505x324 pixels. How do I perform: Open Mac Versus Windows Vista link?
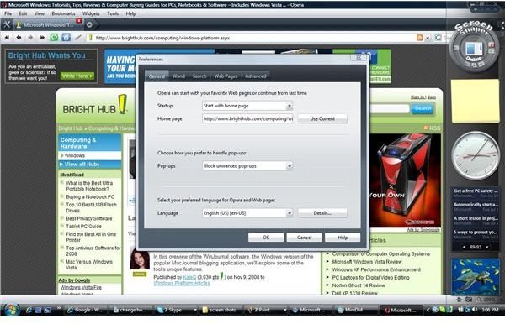tap(89, 264)
